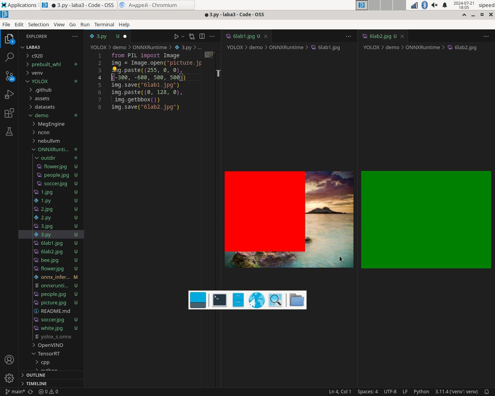This screenshot has height=396, width=495.
Task: Click the terminal icon in the dock
Action: coord(219,300)
